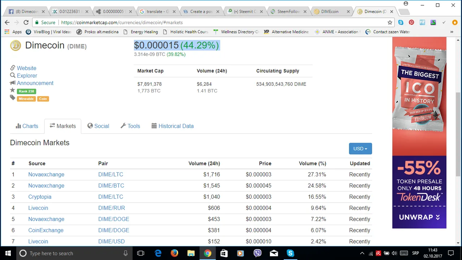The height and width of the screenshot is (260, 462).
Task: Close the Steemit browser tab
Action: pyautogui.click(x=261, y=12)
